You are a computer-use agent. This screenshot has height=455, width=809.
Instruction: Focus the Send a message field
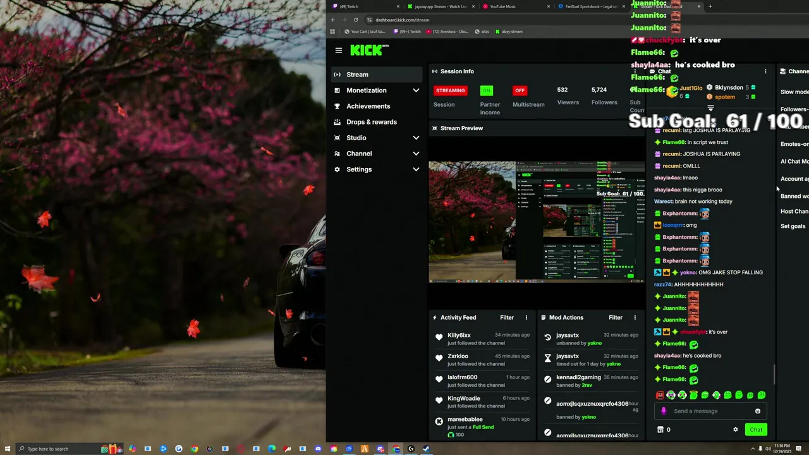coord(711,411)
